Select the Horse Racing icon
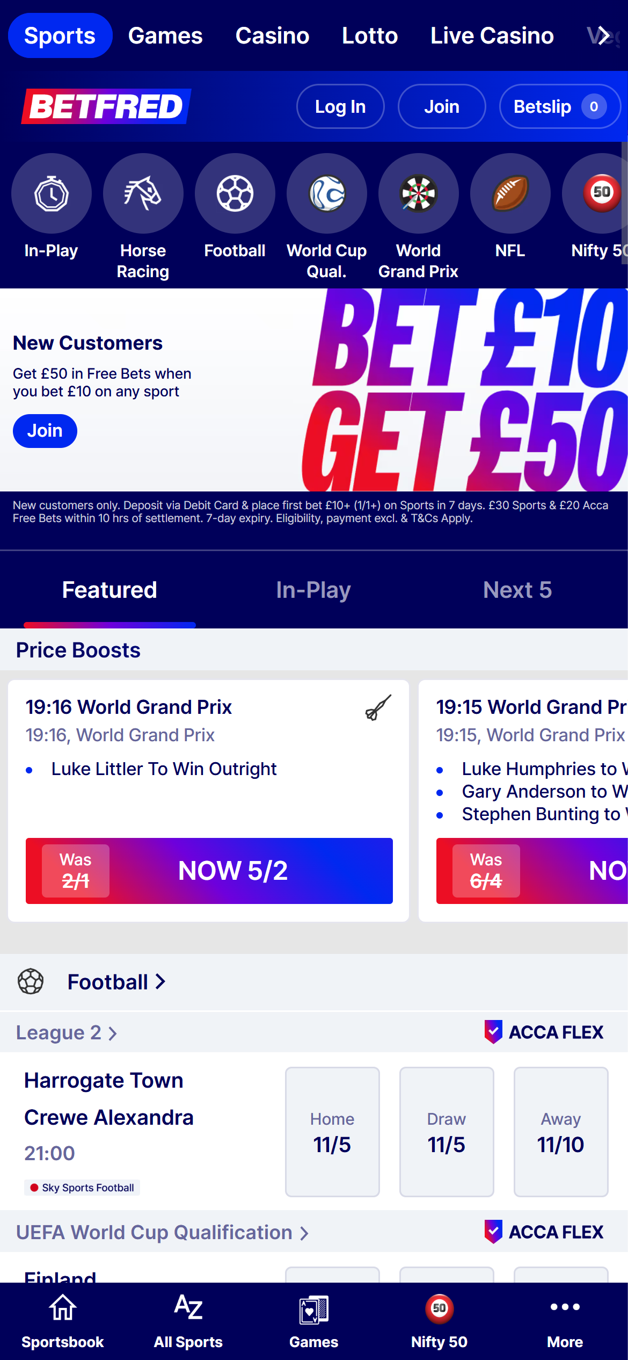 pos(143,193)
